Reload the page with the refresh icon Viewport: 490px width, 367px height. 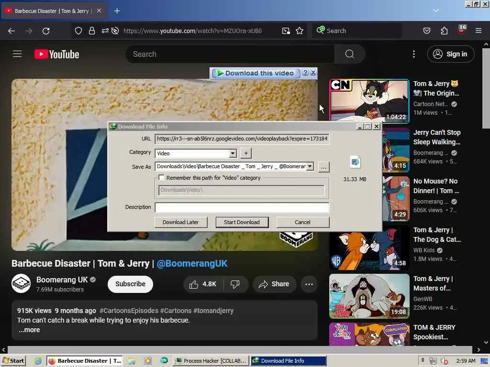(x=46, y=31)
